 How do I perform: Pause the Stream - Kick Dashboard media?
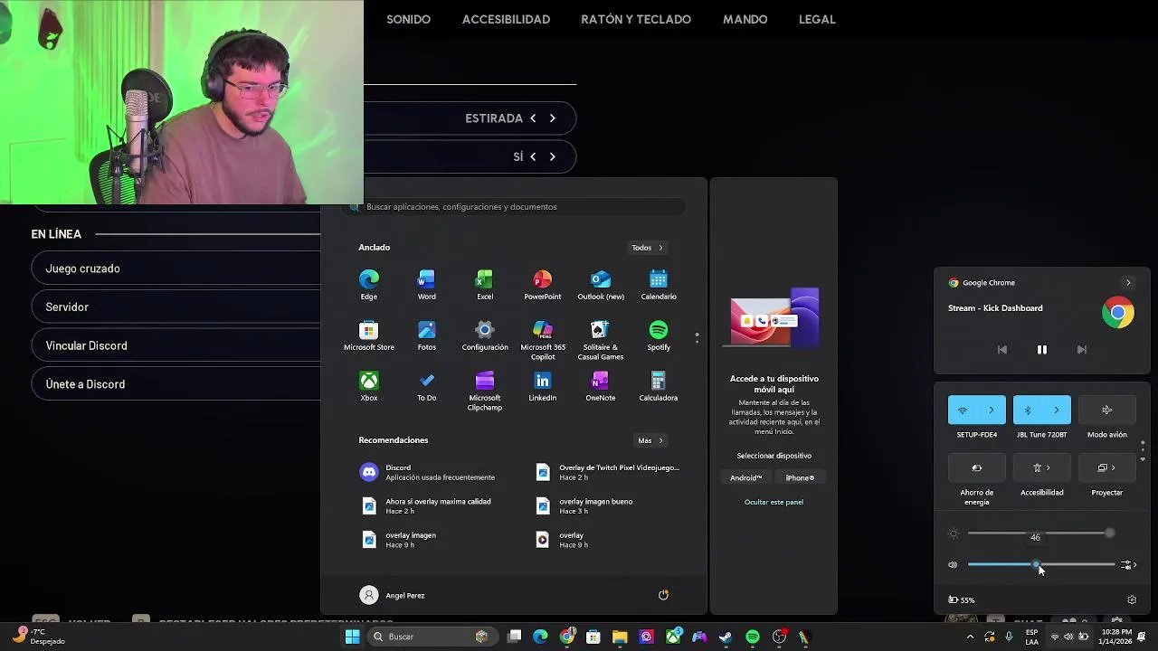1041,350
